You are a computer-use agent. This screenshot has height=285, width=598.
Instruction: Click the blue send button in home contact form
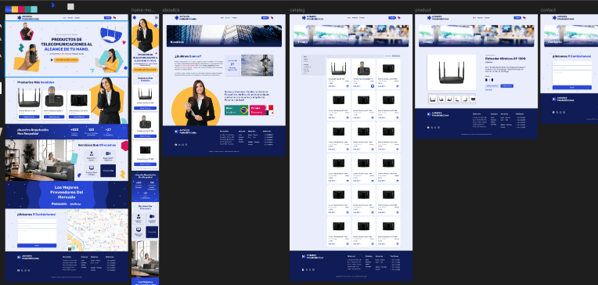pos(37,246)
